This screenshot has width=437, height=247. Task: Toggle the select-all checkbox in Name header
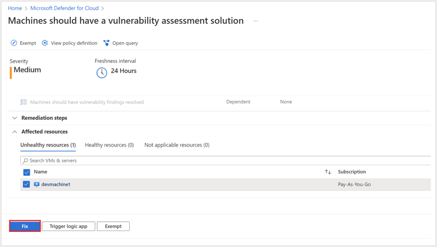(x=26, y=172)
